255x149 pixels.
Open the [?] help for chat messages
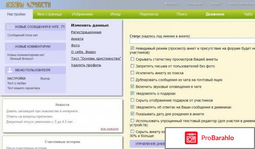click(63, 27)
